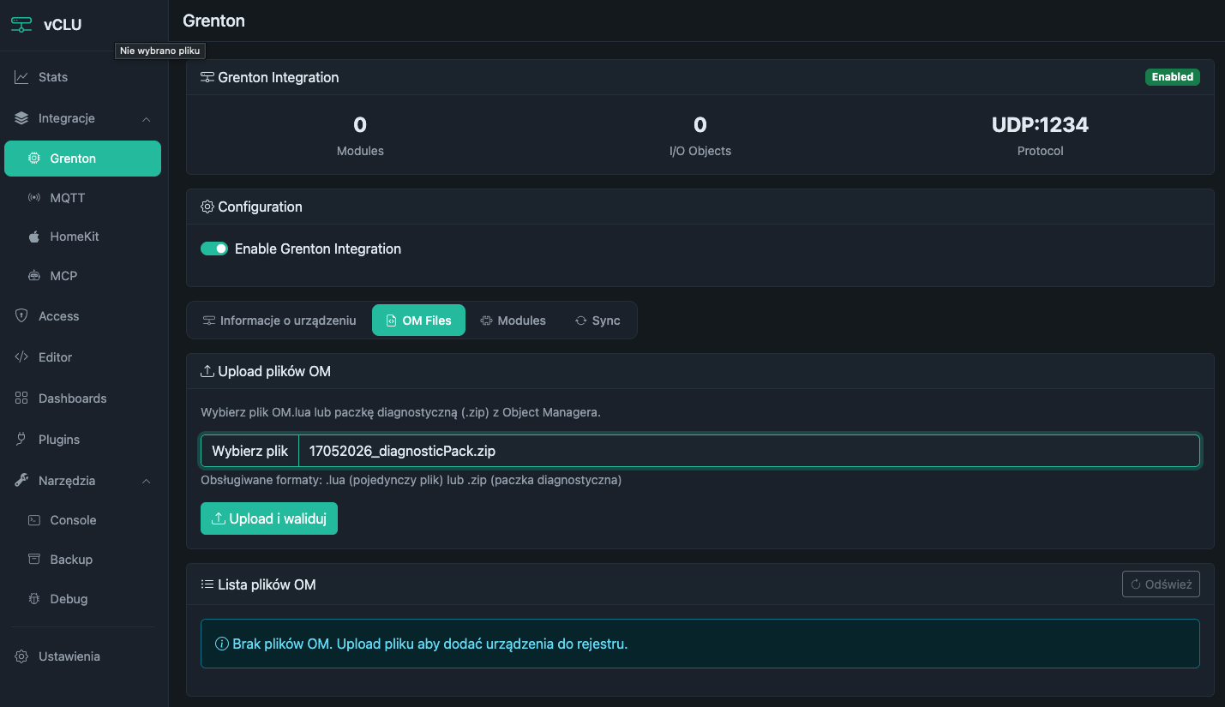Refresh OM file list with Odśwież
The image size is (1225, 707).
pos(1161,584)
